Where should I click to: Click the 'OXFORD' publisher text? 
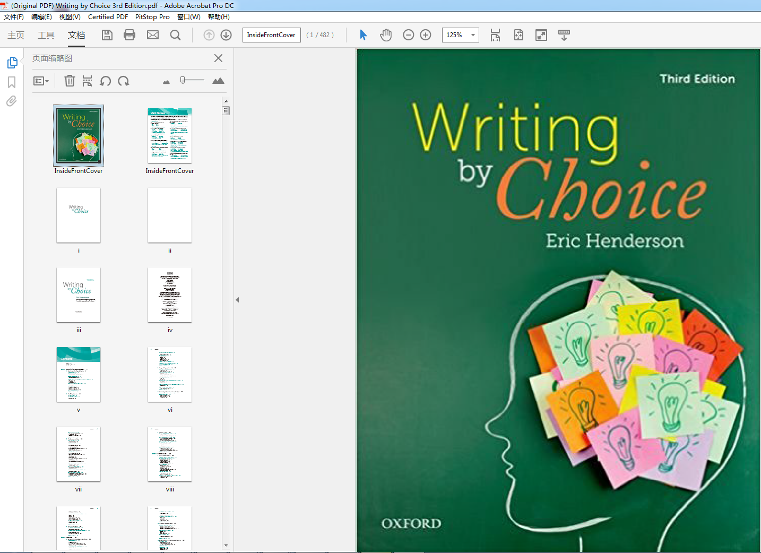(411, 524)
